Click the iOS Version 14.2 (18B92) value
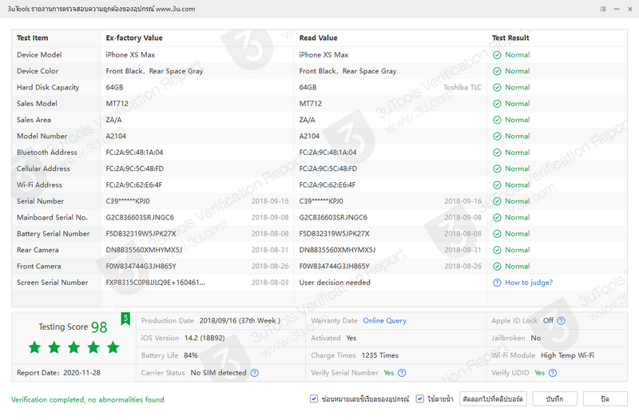639x420 pixels. click(x=204, y=338)
